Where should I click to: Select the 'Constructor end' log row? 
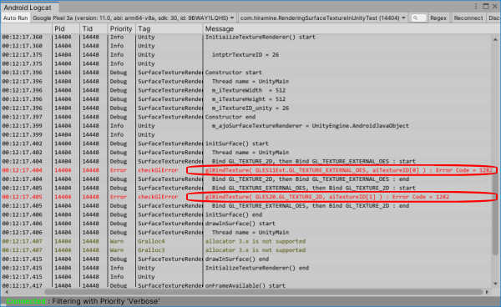(x=246, y=117)
